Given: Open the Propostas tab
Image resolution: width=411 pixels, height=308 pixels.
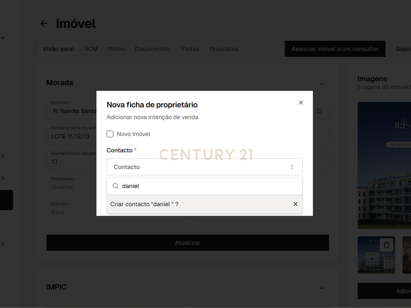Looking at the screenshot, I should coord(224,49).
